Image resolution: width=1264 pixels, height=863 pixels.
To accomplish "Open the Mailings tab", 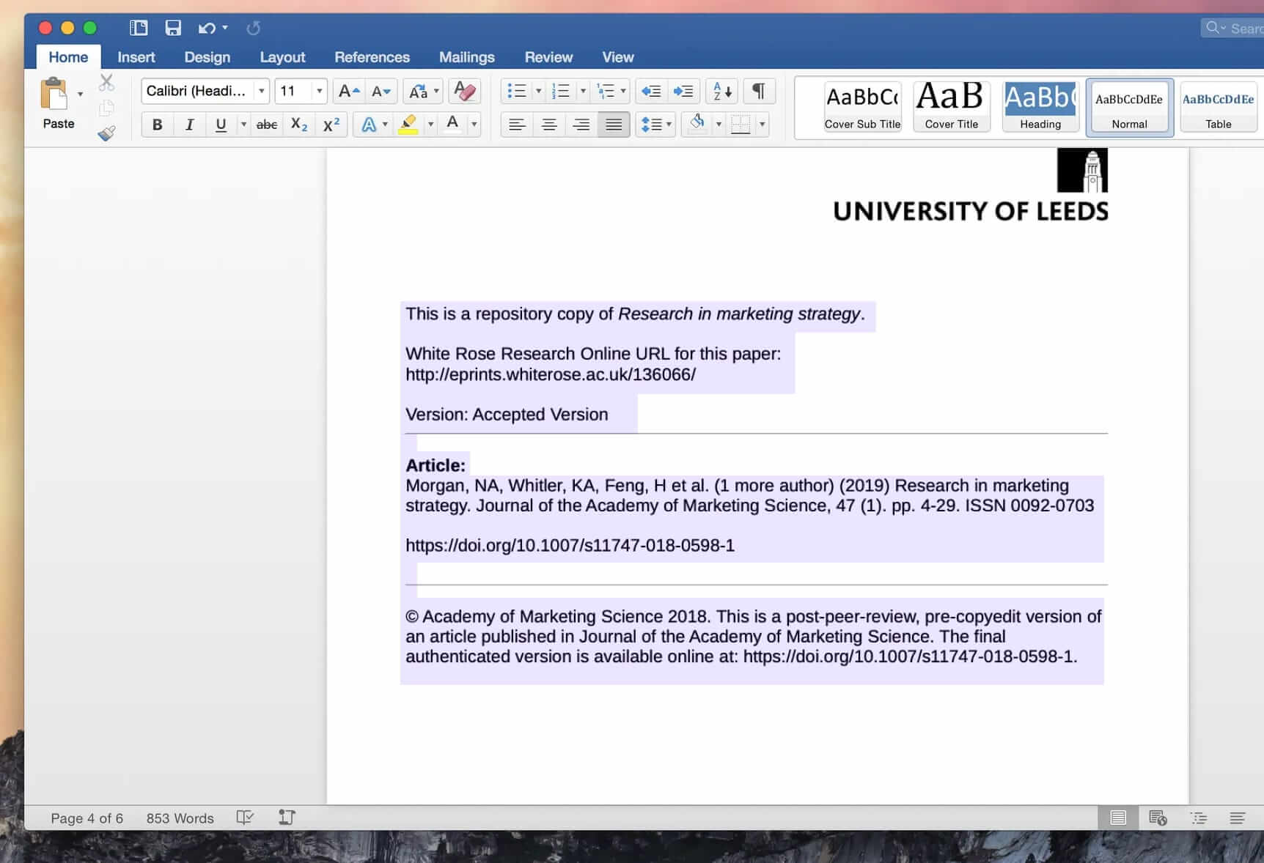I will pos(466,56).
